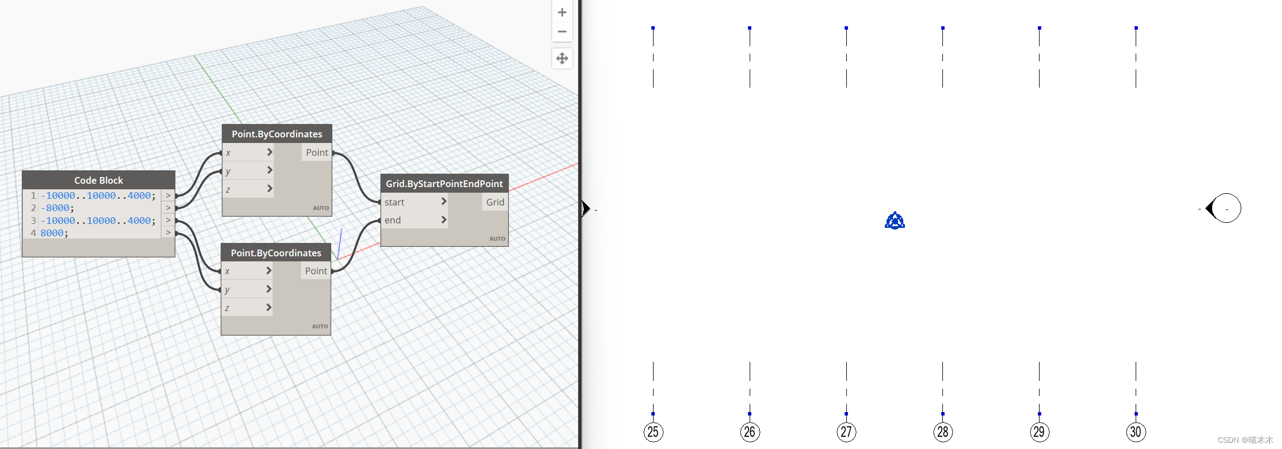Viewport: 1282px width, 449px height.
Task: Select the Code Block node title
Action: tap(98, 180)
